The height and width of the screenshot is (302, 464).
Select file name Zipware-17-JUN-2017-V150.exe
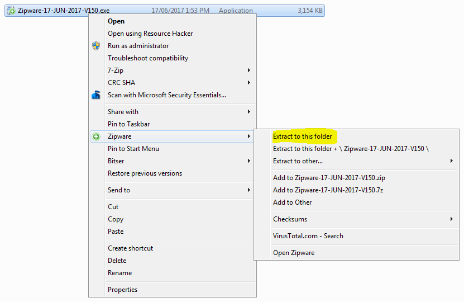click(x=64, y=11)
